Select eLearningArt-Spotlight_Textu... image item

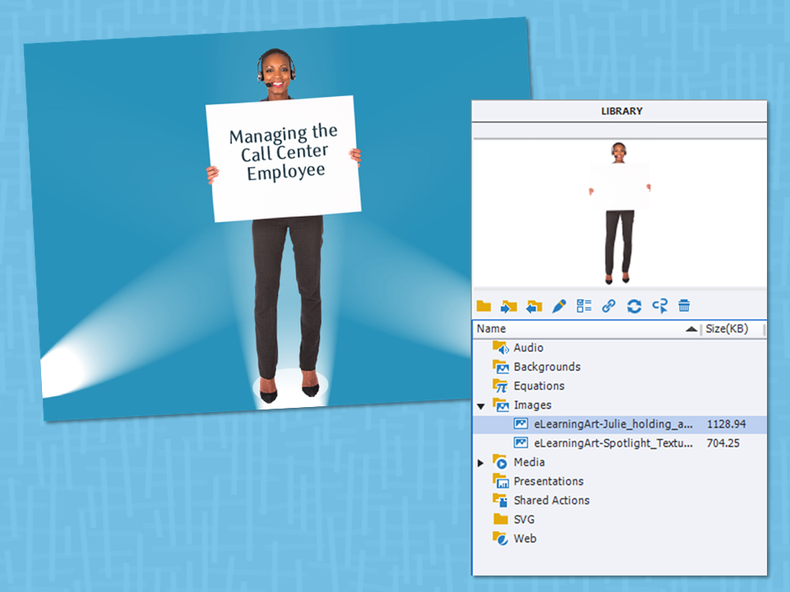click(x=619, y=443)
